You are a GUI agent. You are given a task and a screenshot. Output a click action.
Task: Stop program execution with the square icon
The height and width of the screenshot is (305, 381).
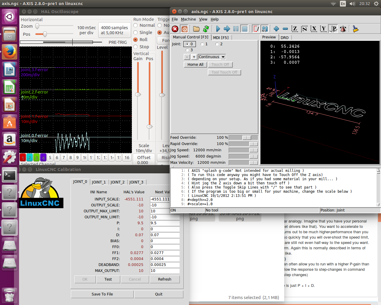(x=245, y=29)
